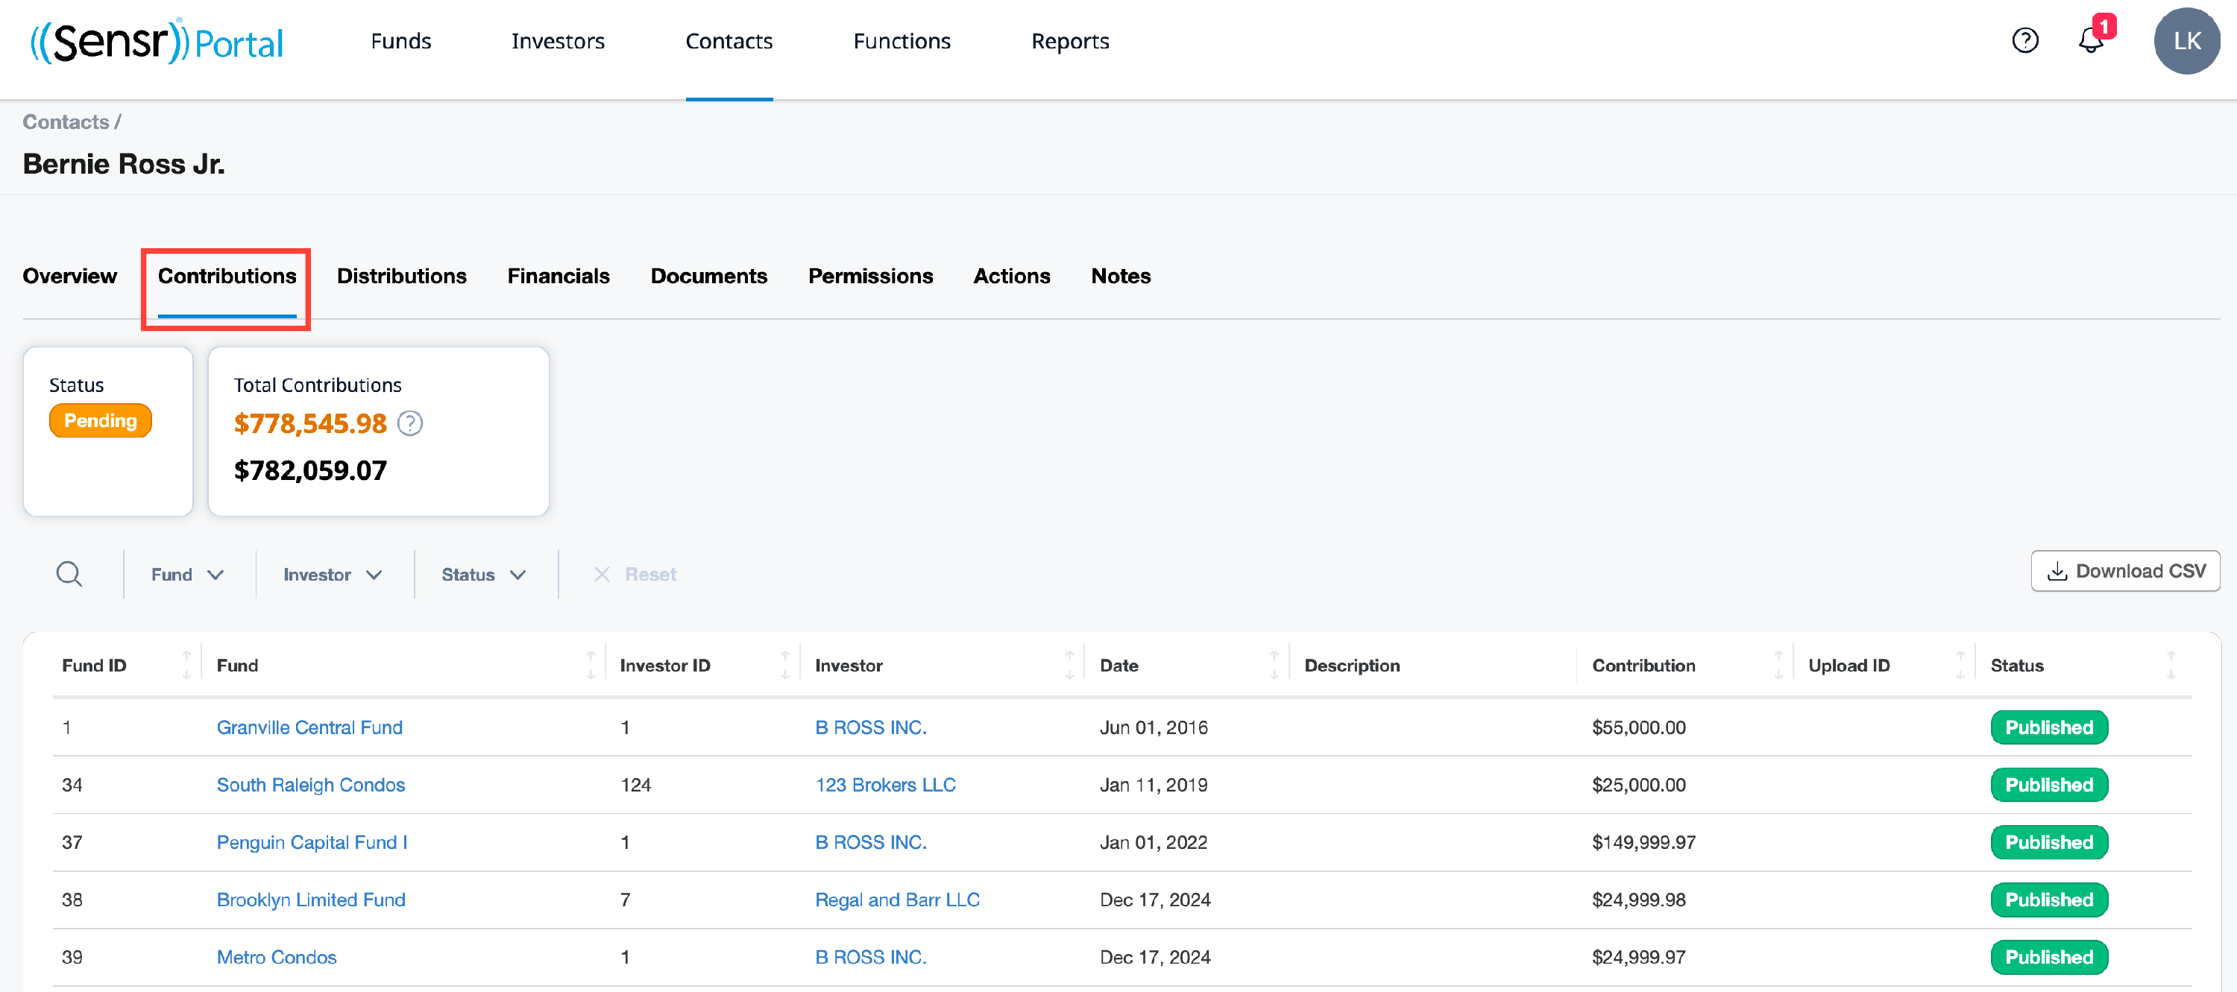The height and width of the screenshot is (992, 2237).
Task: Click Published badge for Penguin Capital Fund I
Action: tap(2049, 842)
